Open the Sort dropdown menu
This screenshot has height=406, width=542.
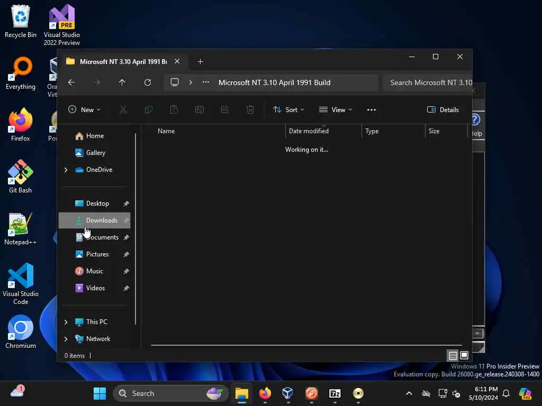288,110
